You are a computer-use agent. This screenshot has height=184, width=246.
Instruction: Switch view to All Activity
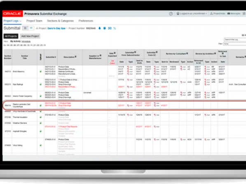tap(26, 41)
